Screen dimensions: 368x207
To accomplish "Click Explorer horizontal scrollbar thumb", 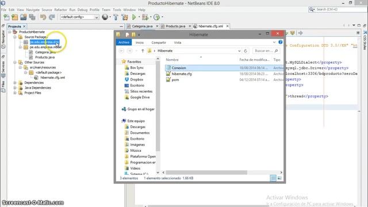I will pos(206,172).
